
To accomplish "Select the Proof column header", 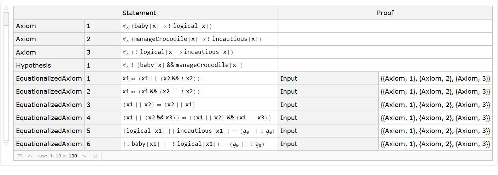I will tap(385, 13).
